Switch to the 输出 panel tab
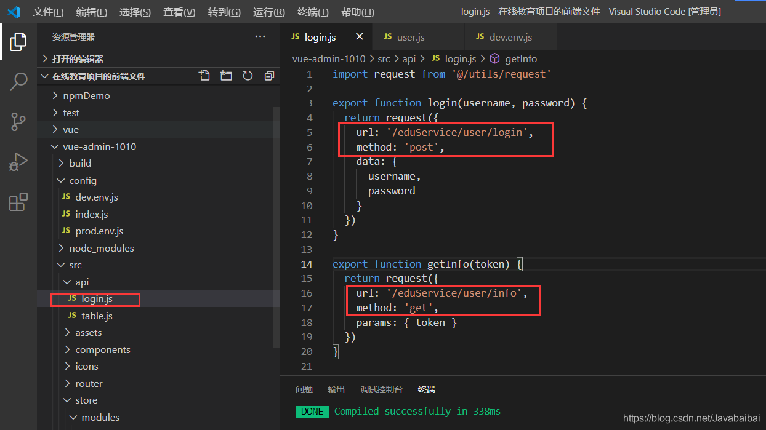Screen dimensions: 766x430 336,389
